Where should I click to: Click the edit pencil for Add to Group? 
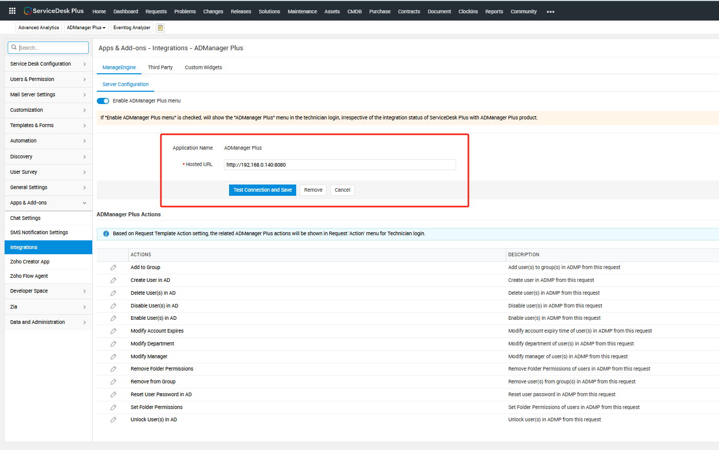point(113,268)
